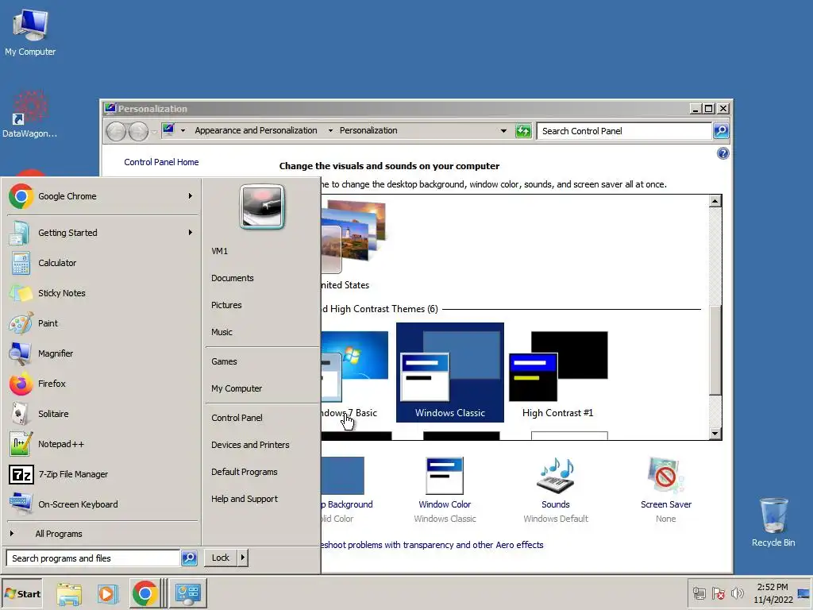Open Windows Media Player taskbar icon
Image resolution: width=813 pixels, height=610 pixels.
tap(107, 593)
